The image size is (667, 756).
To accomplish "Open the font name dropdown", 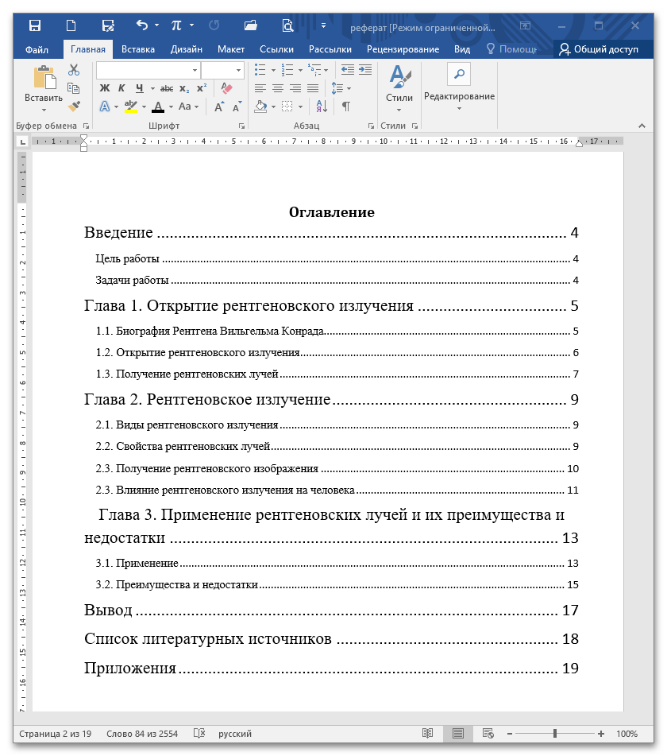I will 195,71.
